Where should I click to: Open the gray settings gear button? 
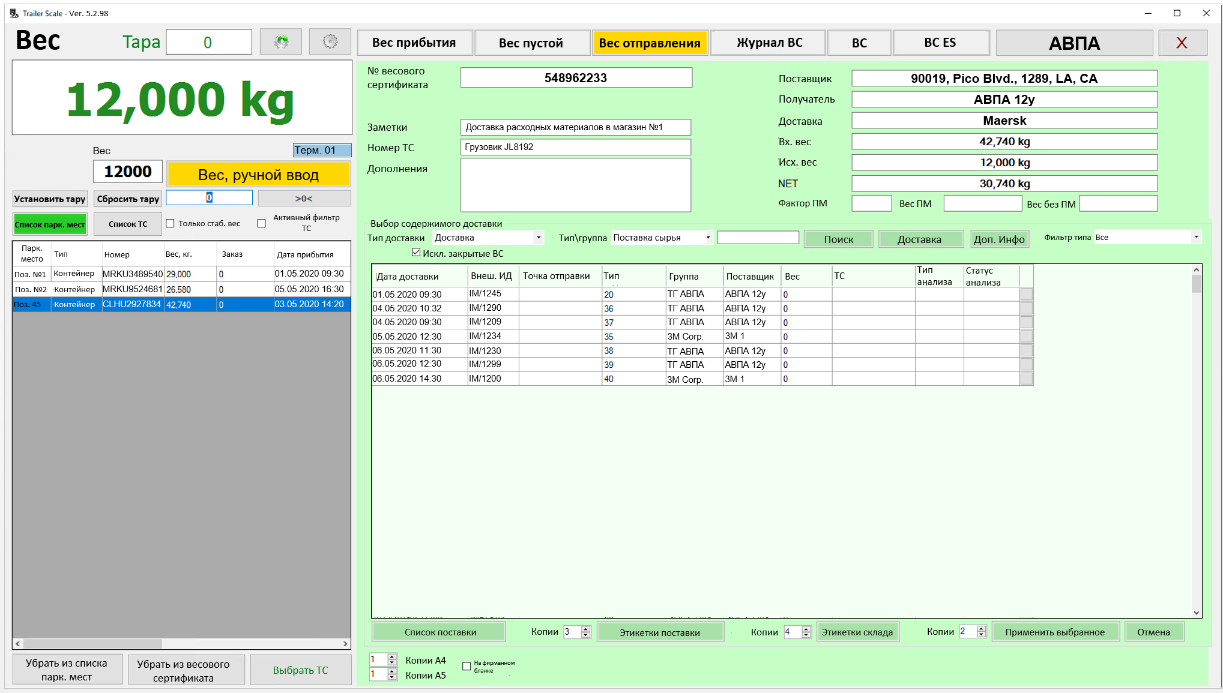[330, 42]
